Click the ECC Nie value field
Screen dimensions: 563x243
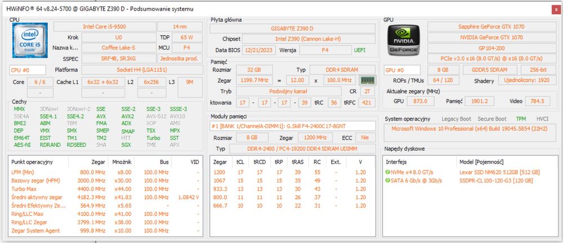365,137
